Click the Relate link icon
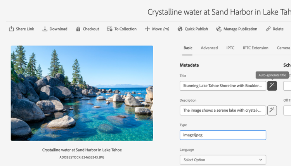The width and height of the screenshot is (291, 166). pos(268,29)
